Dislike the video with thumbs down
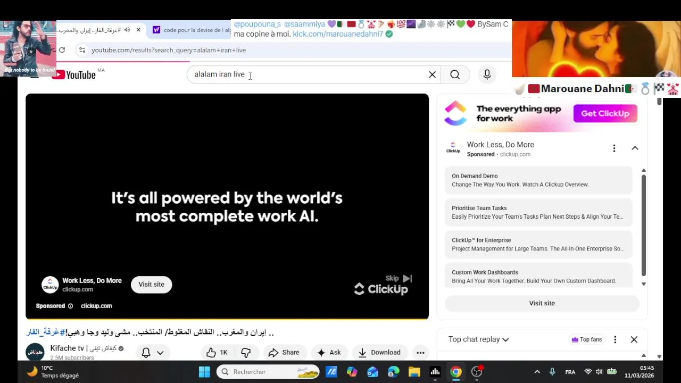681x383 pixels. (x=246, y=352)
